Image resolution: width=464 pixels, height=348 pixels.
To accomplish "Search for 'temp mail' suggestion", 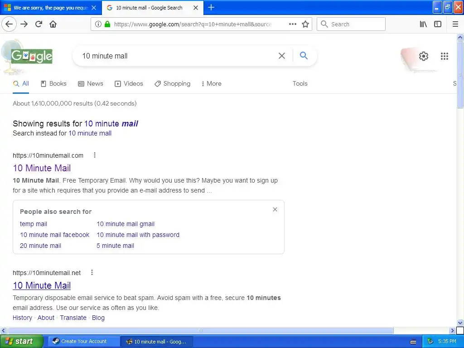I will 34,224.
